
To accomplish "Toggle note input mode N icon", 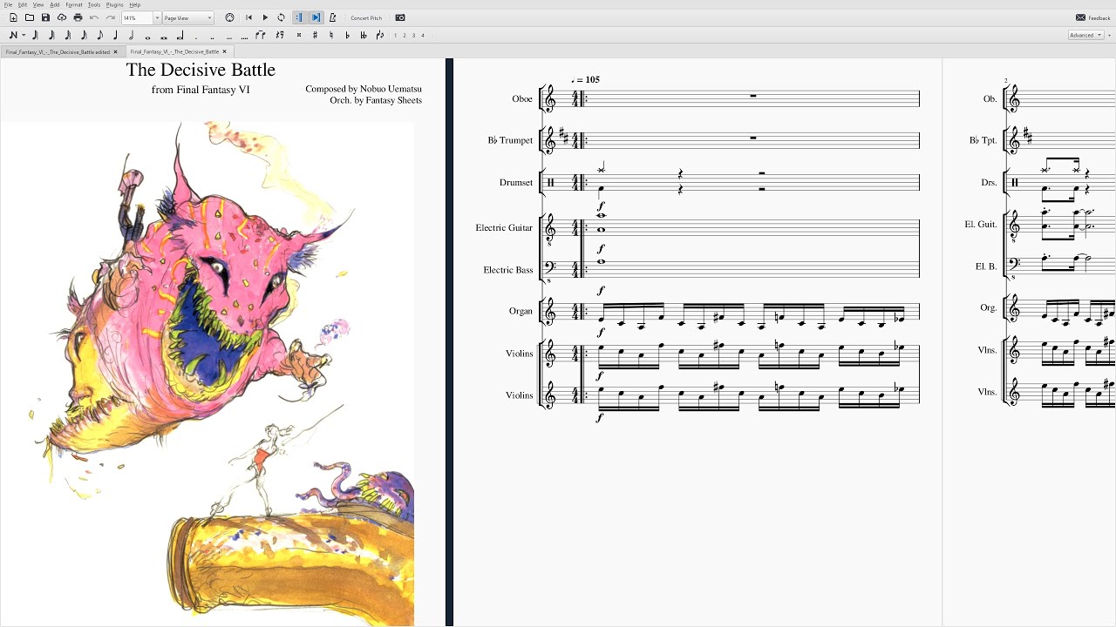I will (13, 35).
